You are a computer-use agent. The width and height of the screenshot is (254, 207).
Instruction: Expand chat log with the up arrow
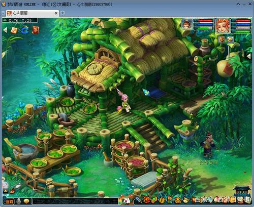(x=6, y=191)
